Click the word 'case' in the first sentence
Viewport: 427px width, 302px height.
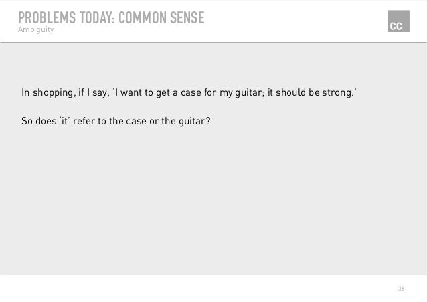(x=191, y=93)
